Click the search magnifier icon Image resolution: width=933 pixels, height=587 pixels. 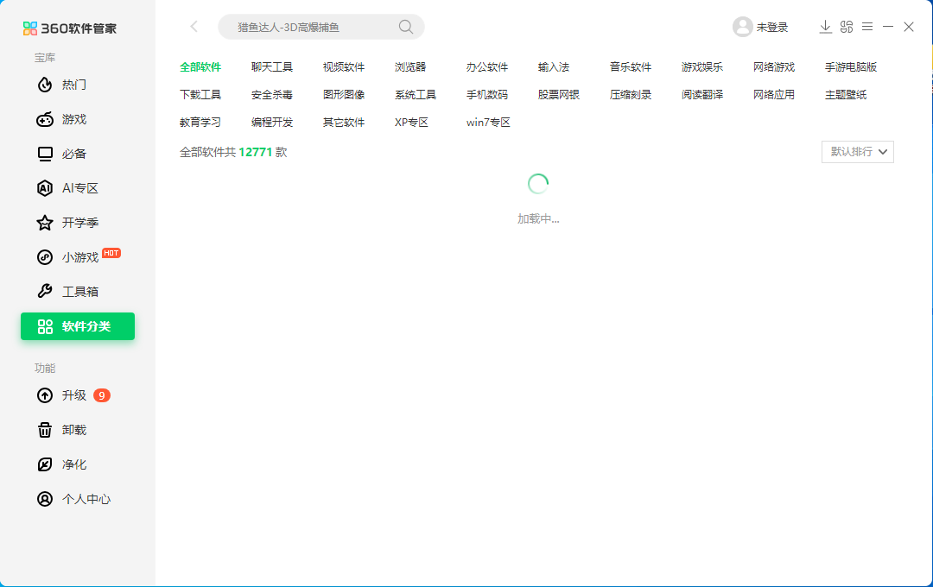pyautogui.click(x=406, y=27)
